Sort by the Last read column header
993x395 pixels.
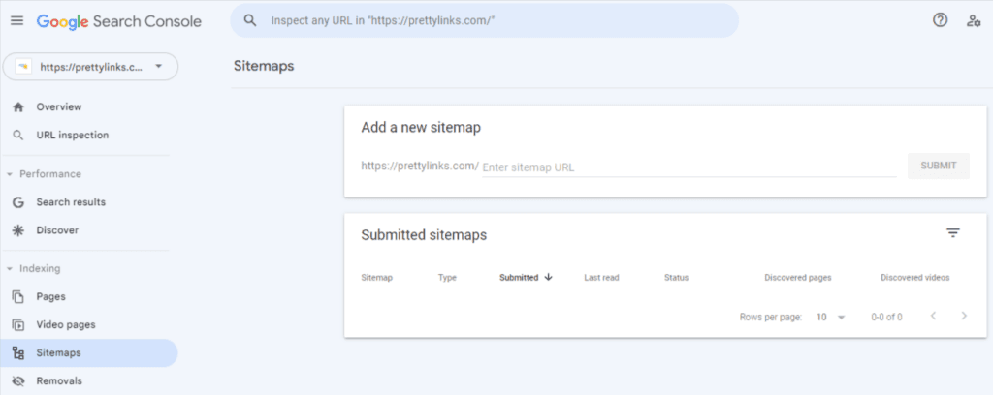click(601, 278)
